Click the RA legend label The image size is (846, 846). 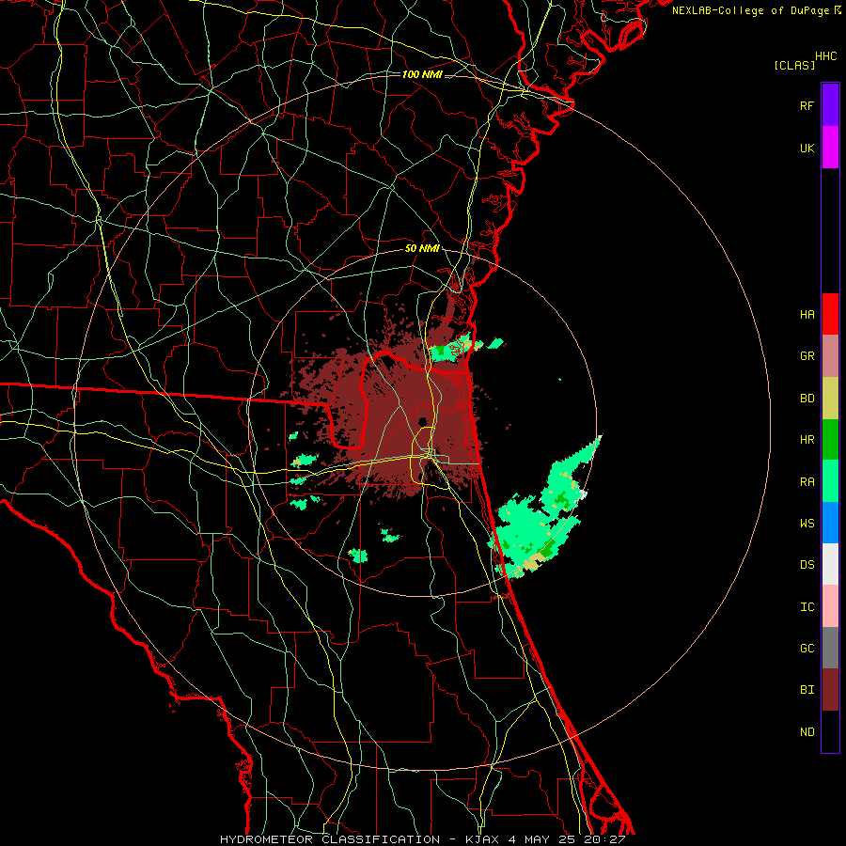click(x=807, y=482)
